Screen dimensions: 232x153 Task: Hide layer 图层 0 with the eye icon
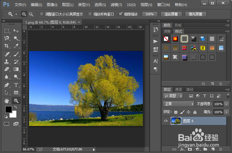coord(166,121)
